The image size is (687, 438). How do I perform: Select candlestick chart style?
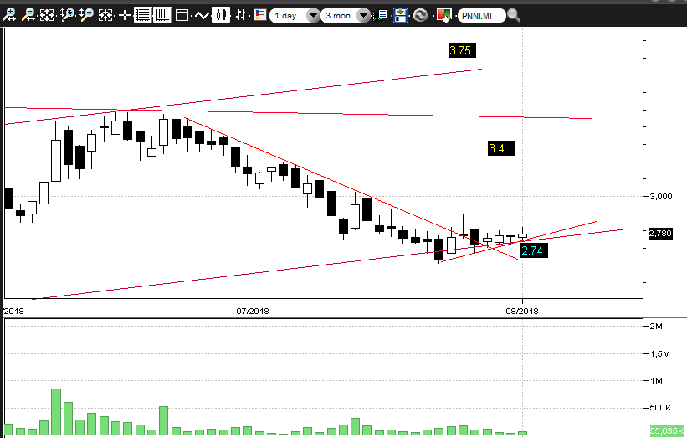point(221,15)
